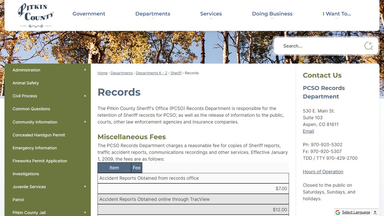Expand the Community Information submenu

coord(85,122)
